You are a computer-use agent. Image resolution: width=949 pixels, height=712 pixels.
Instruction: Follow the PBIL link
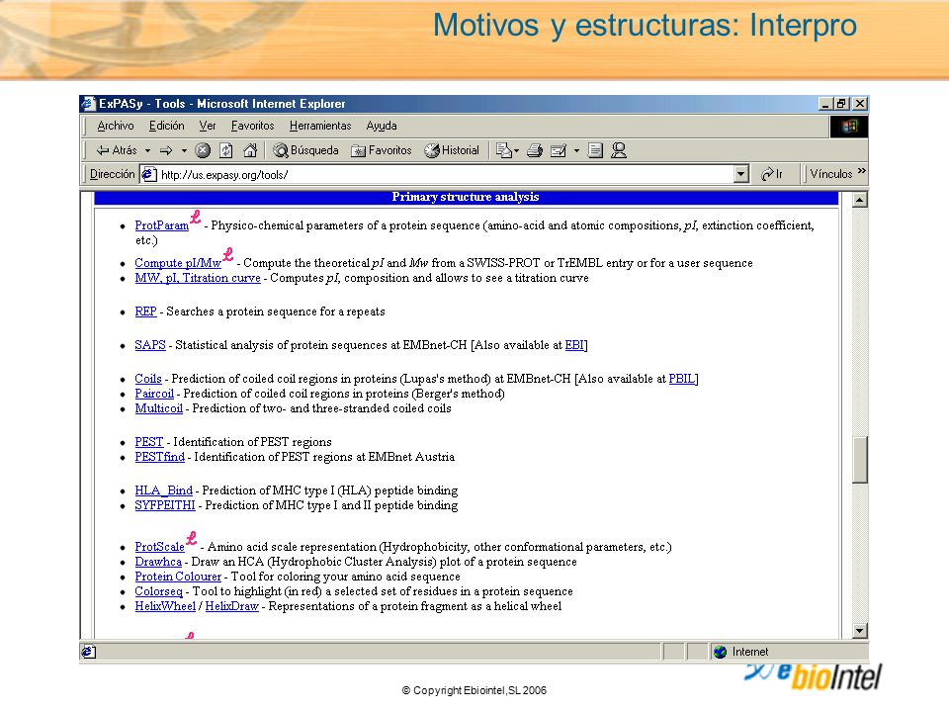click(x=681, y=379)
